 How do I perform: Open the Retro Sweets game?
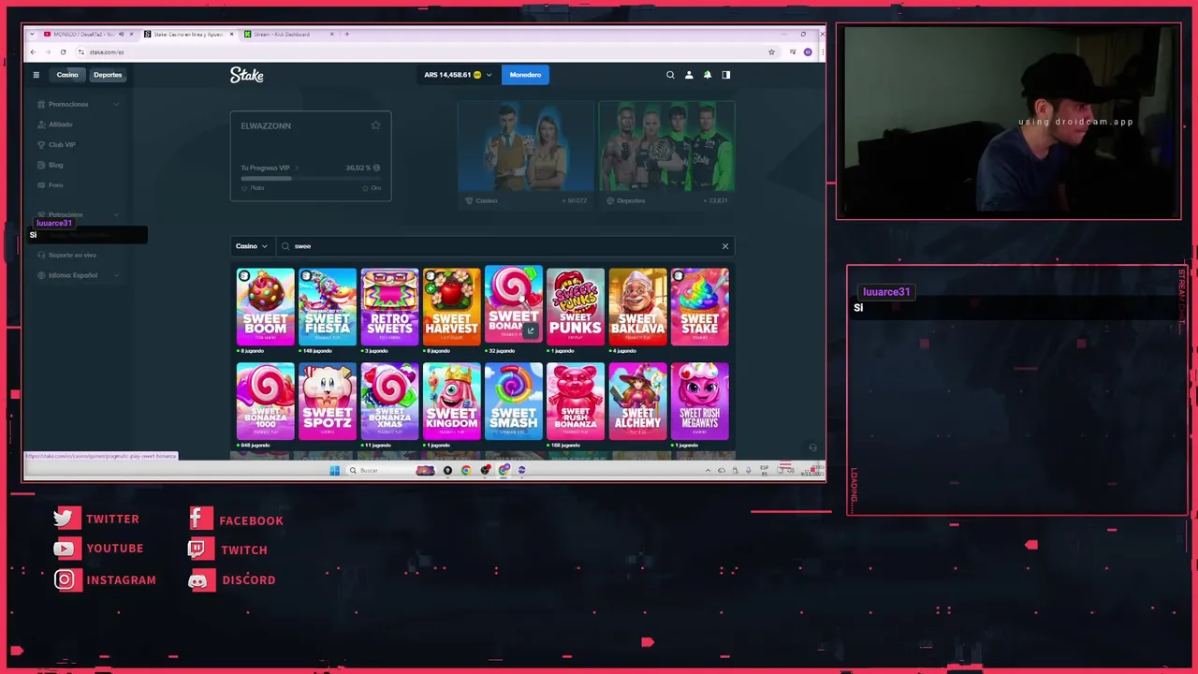pos(389,306)
